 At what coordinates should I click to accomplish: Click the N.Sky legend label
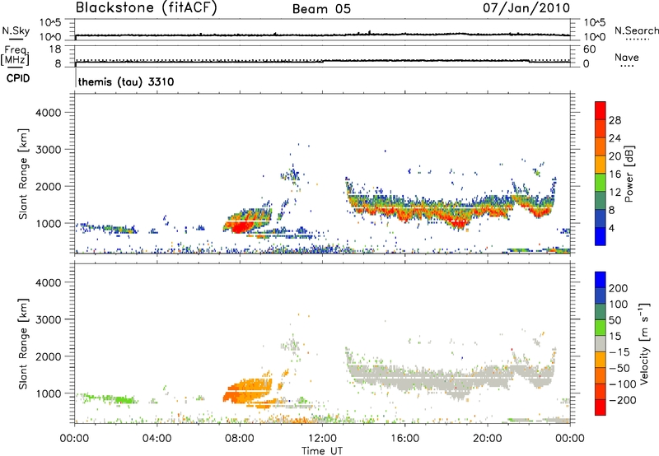(x=16, y=31)
